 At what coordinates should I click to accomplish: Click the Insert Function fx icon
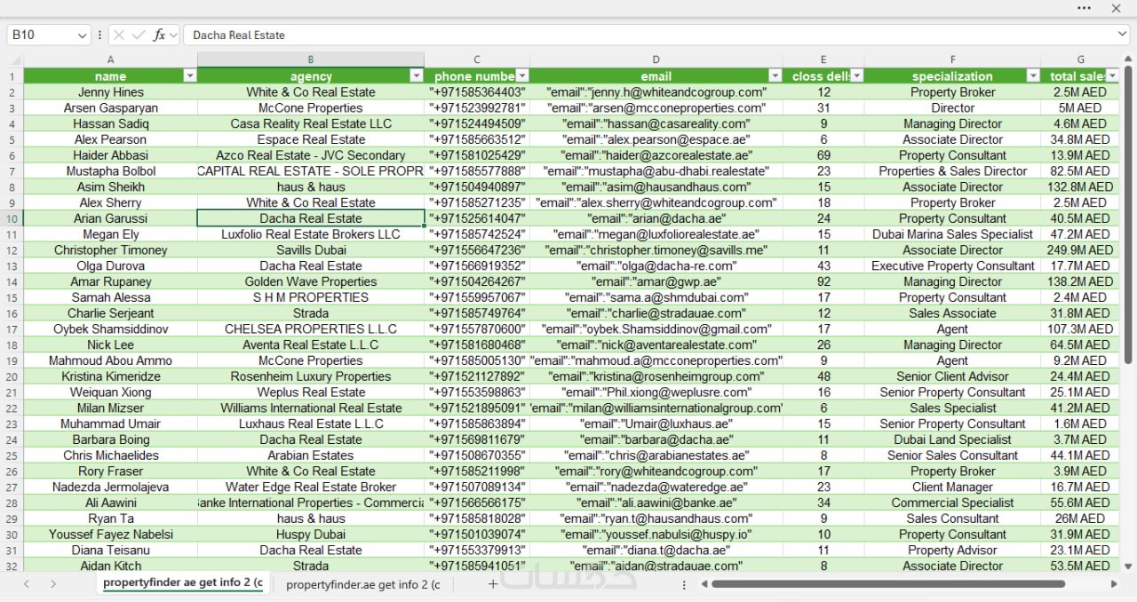click(159, 35)
